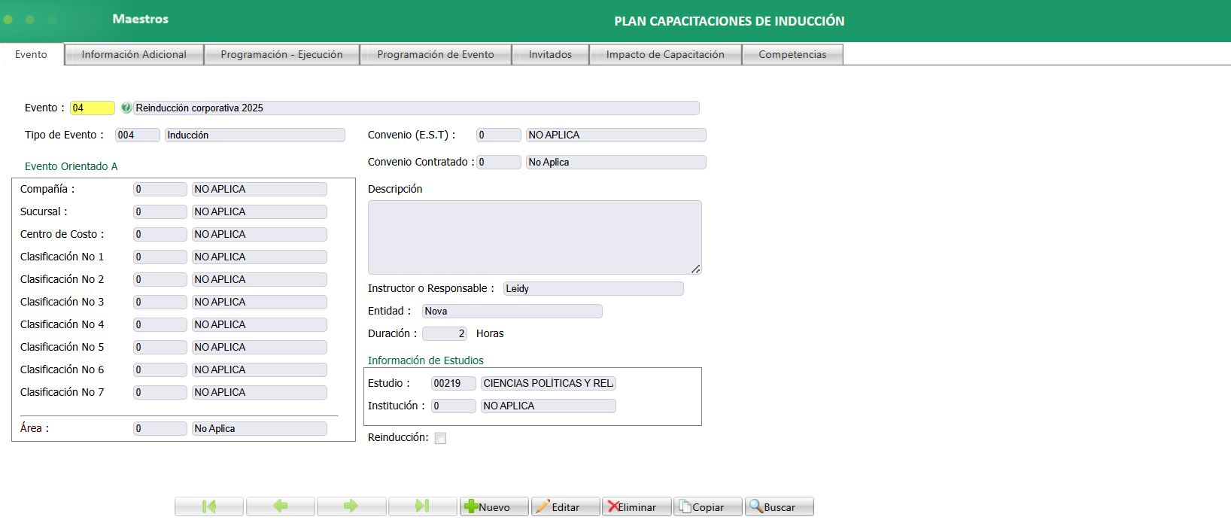Select the Programación de Evento tab

436,54
